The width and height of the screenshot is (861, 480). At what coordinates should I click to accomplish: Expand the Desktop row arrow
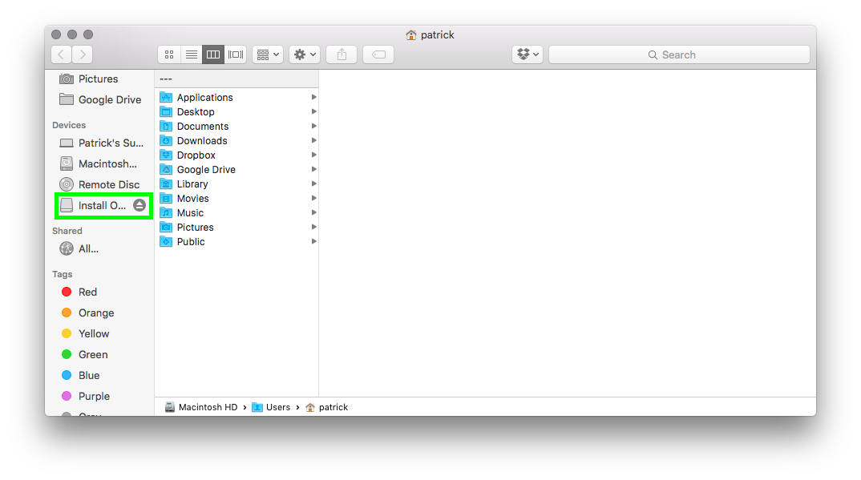tap(314, 111)
